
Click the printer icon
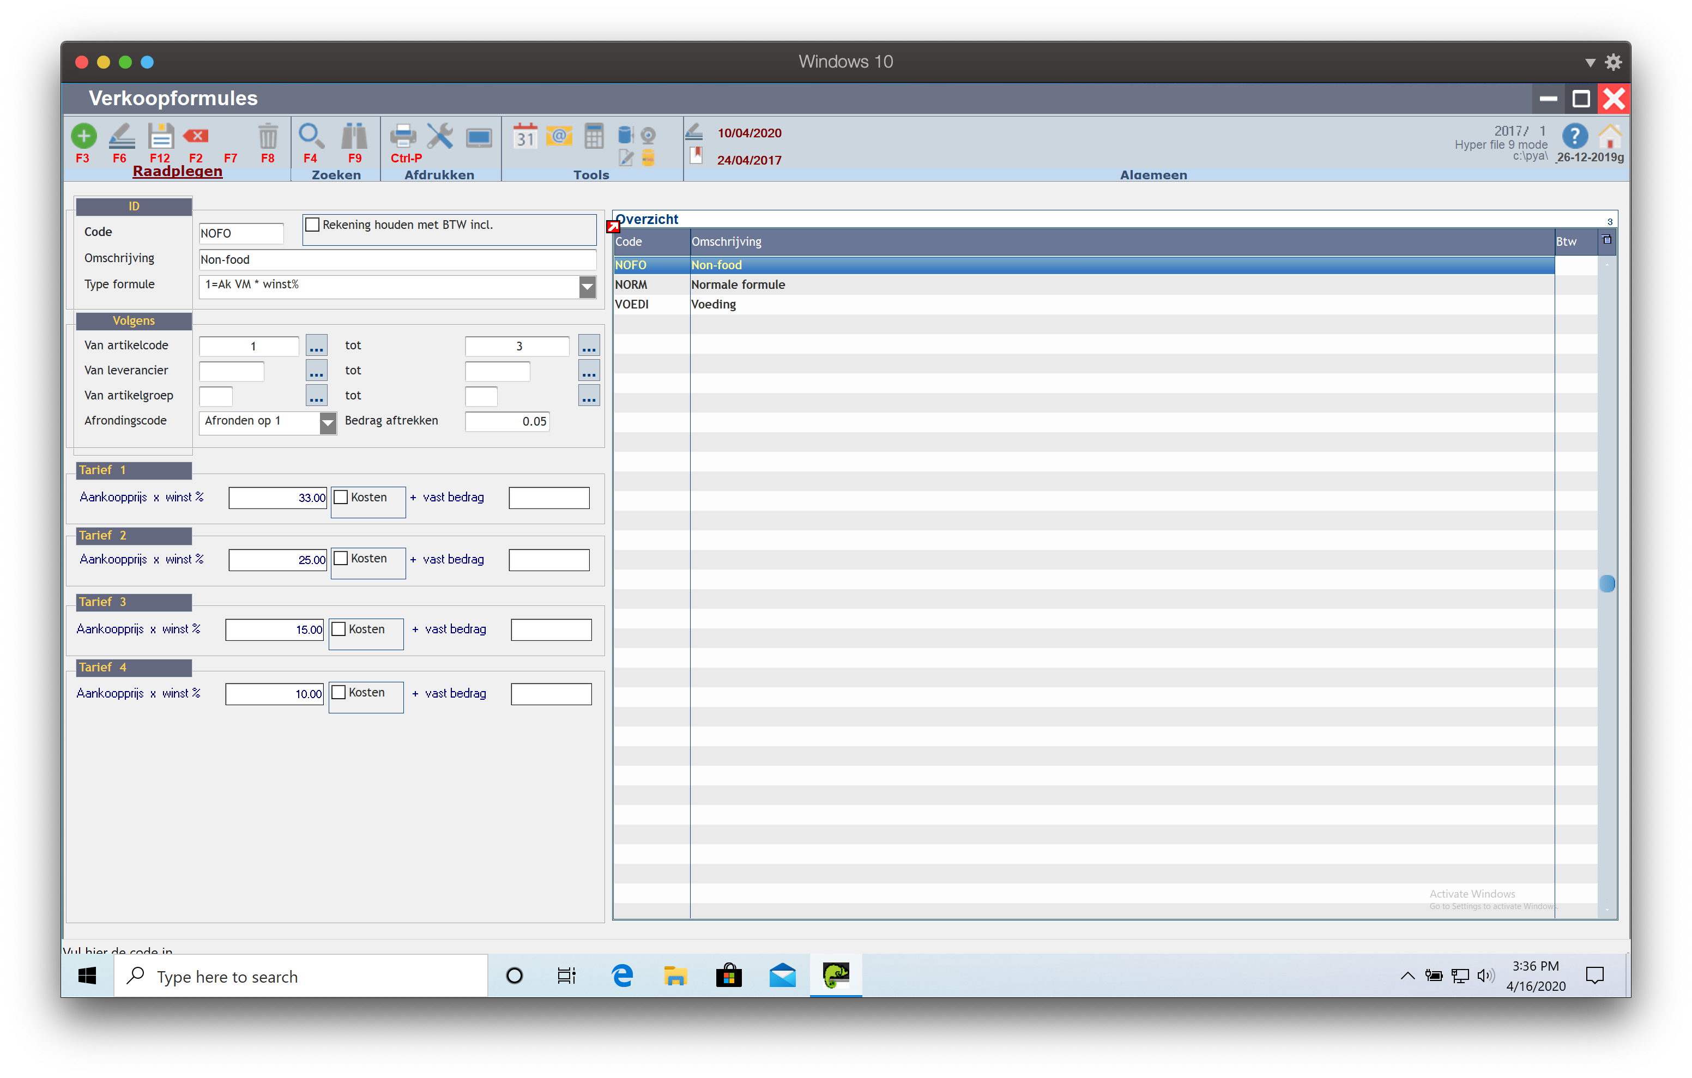pyautogui.click(x=403, y=136)
